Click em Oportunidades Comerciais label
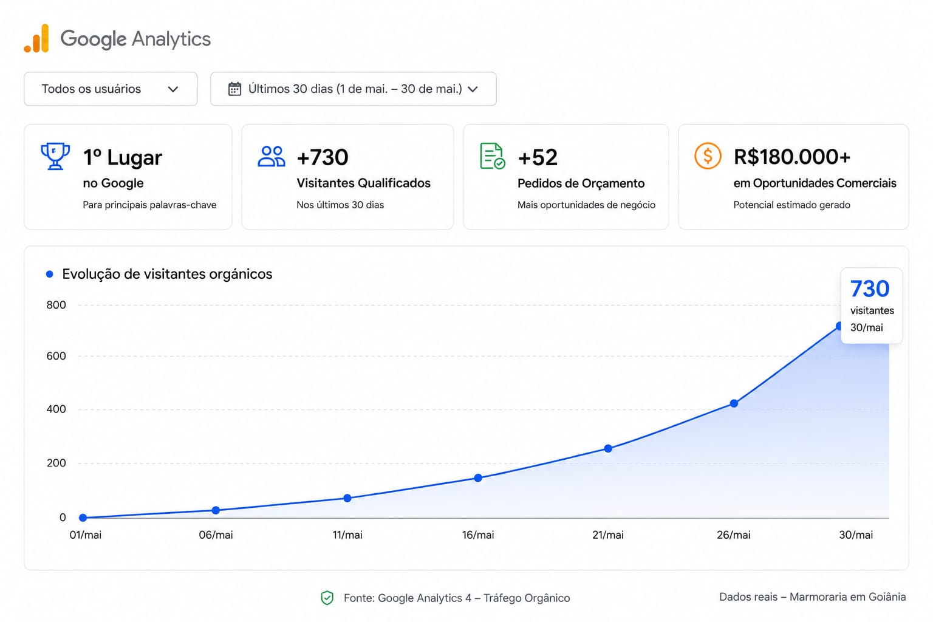 (x=815, y=183)
